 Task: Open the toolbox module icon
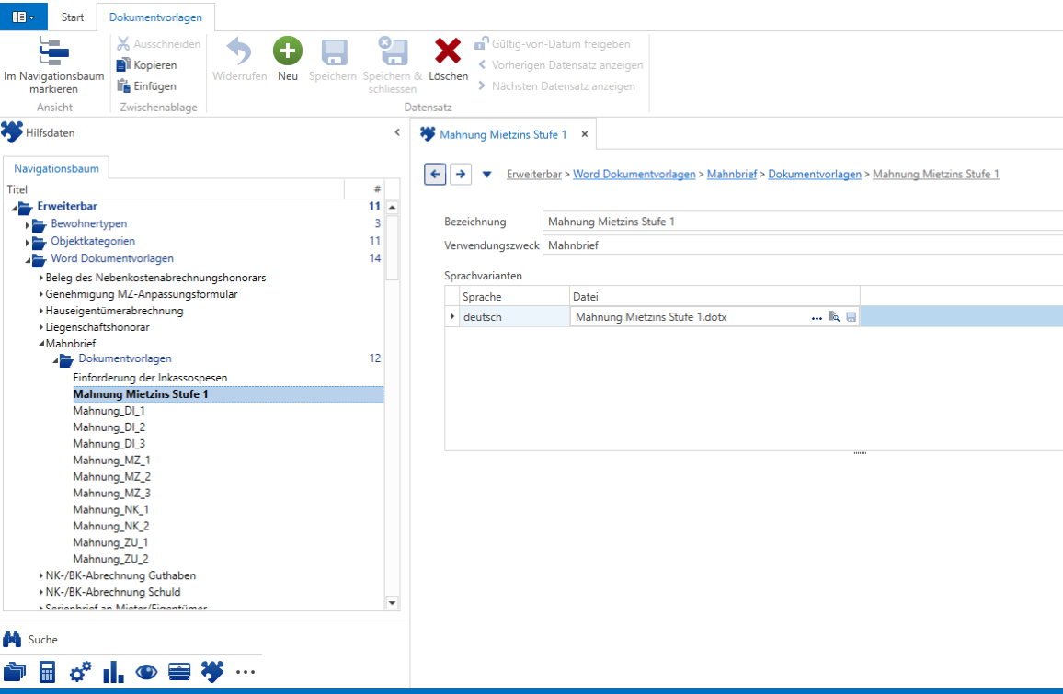coord(179,672)
